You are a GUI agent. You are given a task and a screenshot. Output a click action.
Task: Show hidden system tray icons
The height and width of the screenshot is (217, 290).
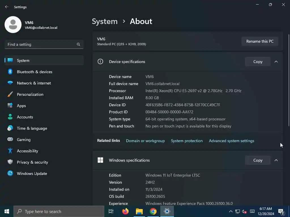click(x=231, y=211)
